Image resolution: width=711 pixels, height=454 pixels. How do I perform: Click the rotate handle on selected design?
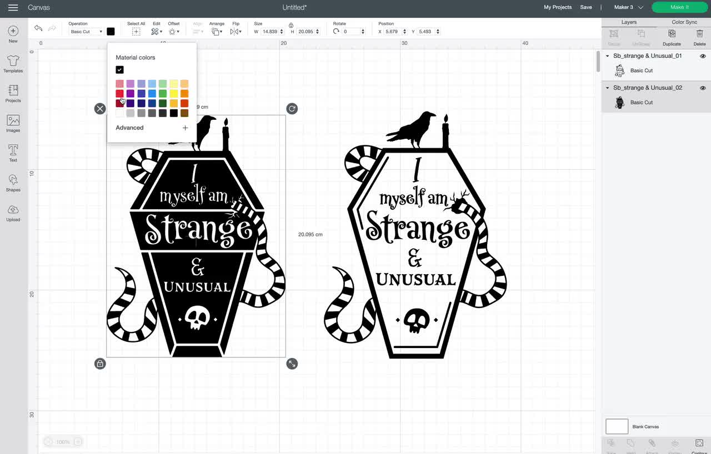(x=292, y=109)
